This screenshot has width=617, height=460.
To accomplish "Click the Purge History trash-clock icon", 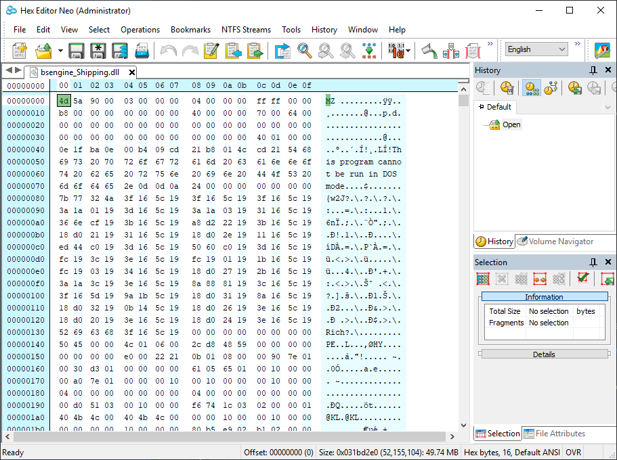I will [507, 87].
